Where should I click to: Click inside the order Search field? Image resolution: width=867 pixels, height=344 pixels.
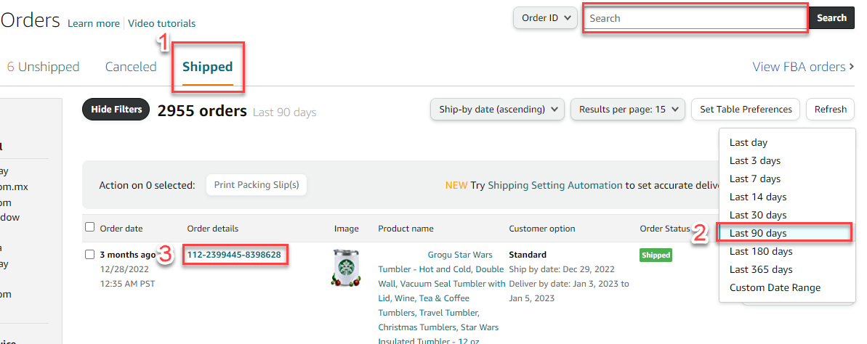[x=695, y=18]
